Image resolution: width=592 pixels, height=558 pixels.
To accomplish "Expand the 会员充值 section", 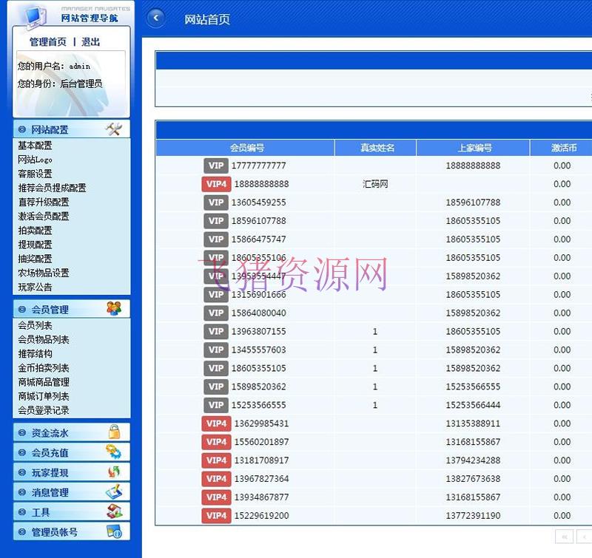I will pyautogui.click(x=50, y=453).
